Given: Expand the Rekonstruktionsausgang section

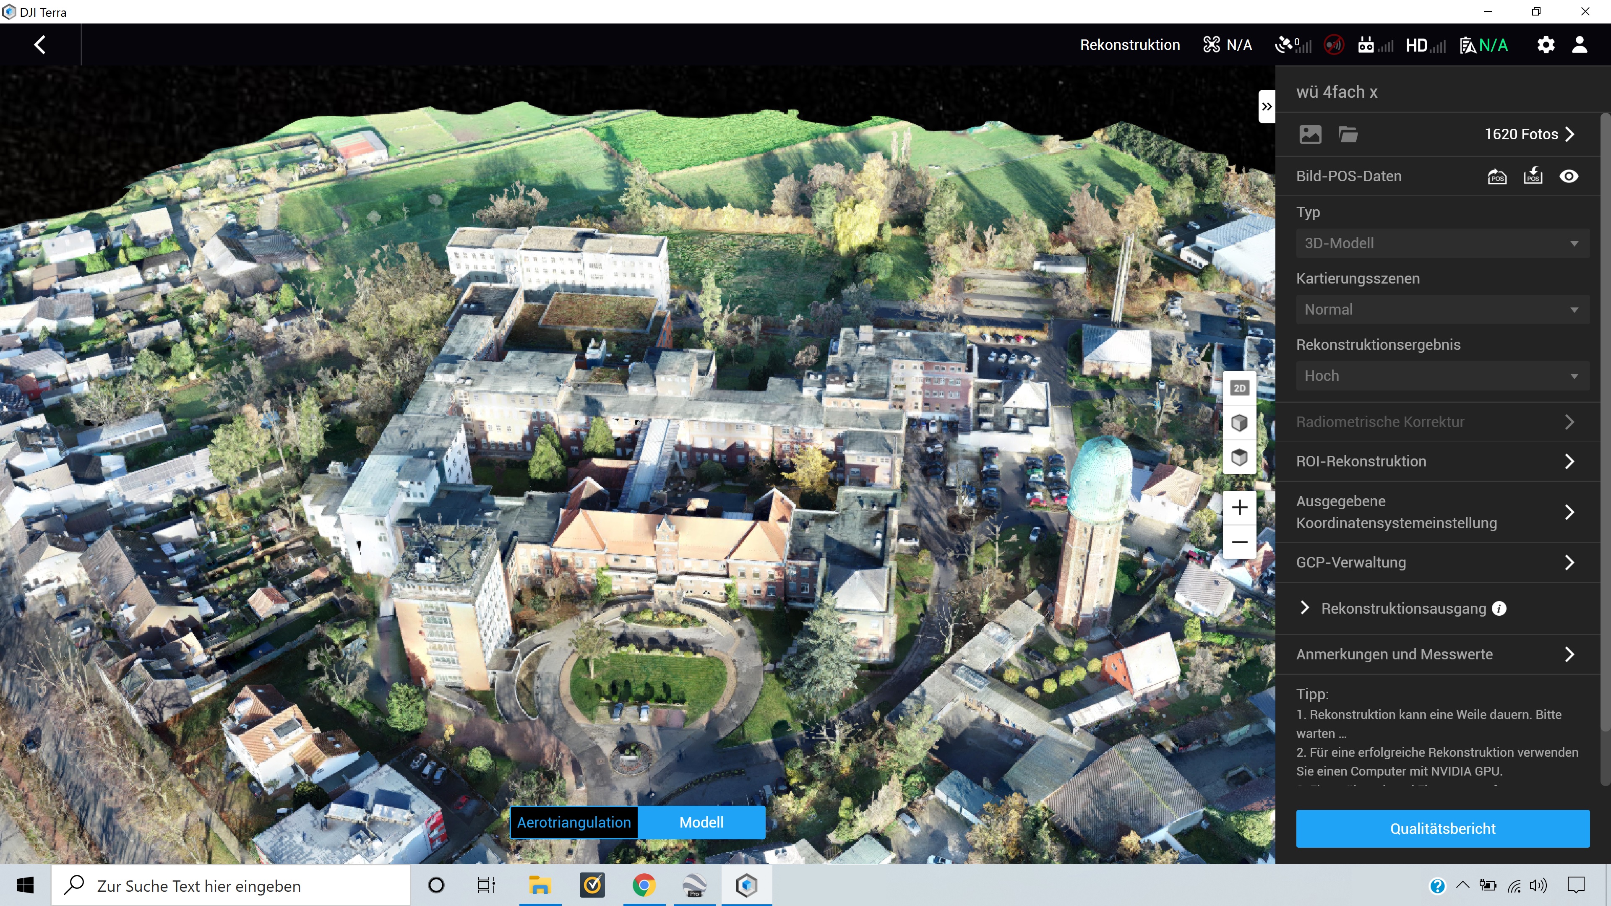Looking at the screenshot, I should (1304, 608).
